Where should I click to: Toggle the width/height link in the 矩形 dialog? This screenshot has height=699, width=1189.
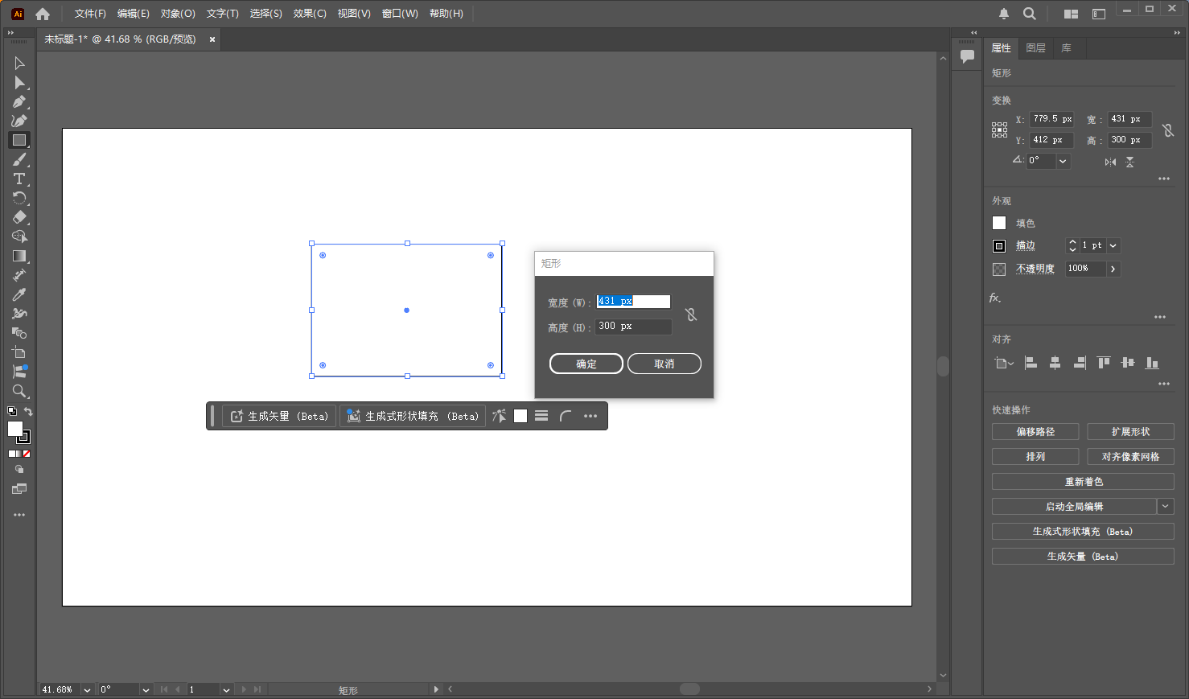click(691, 314)
